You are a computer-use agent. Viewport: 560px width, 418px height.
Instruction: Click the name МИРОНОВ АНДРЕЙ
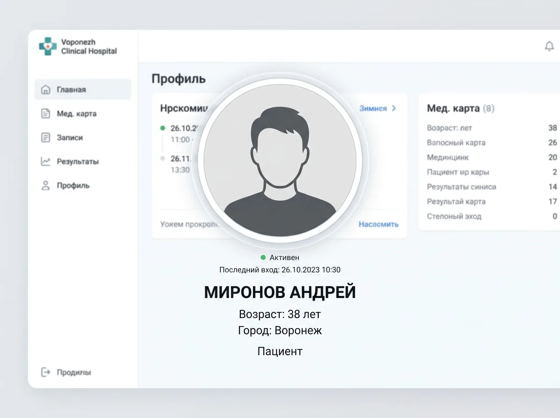pos(280,292)
